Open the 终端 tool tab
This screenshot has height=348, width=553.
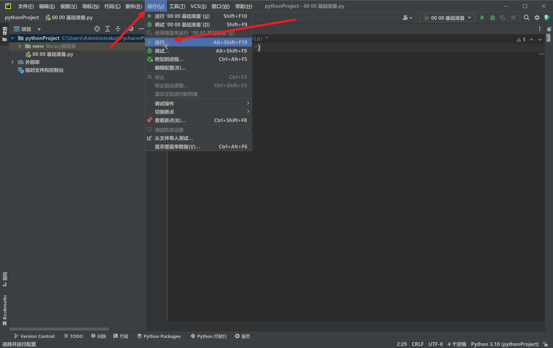pyautogui.click(x=121, y=336)
